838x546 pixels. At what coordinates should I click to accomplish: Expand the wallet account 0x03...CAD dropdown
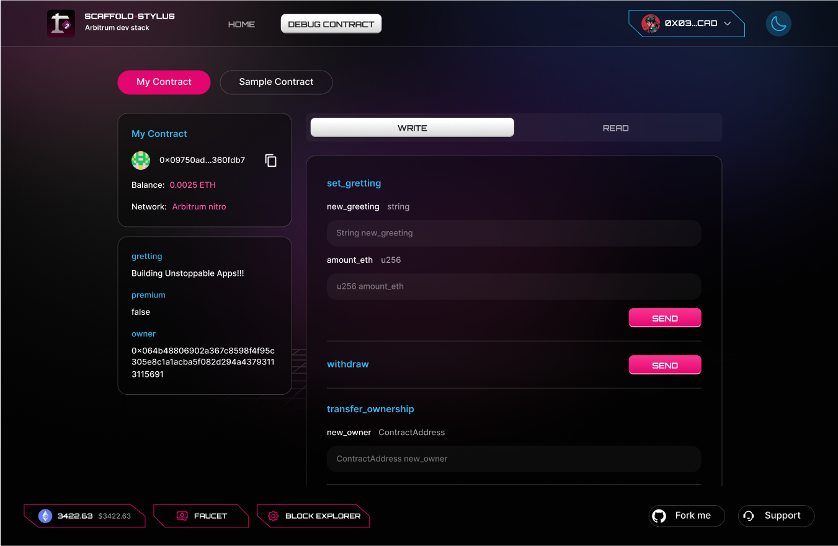tap(728, 24)
